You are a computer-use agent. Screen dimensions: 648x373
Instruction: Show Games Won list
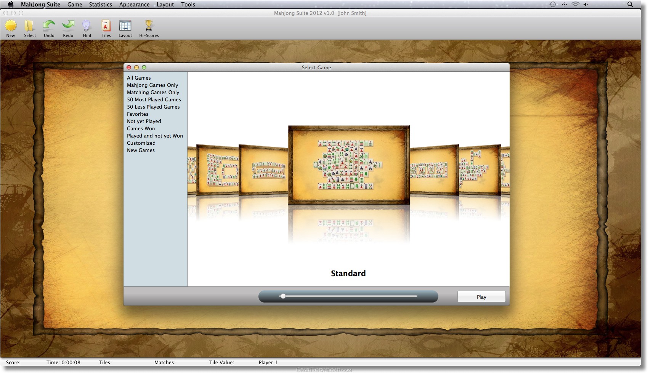[x=141, y=128]
